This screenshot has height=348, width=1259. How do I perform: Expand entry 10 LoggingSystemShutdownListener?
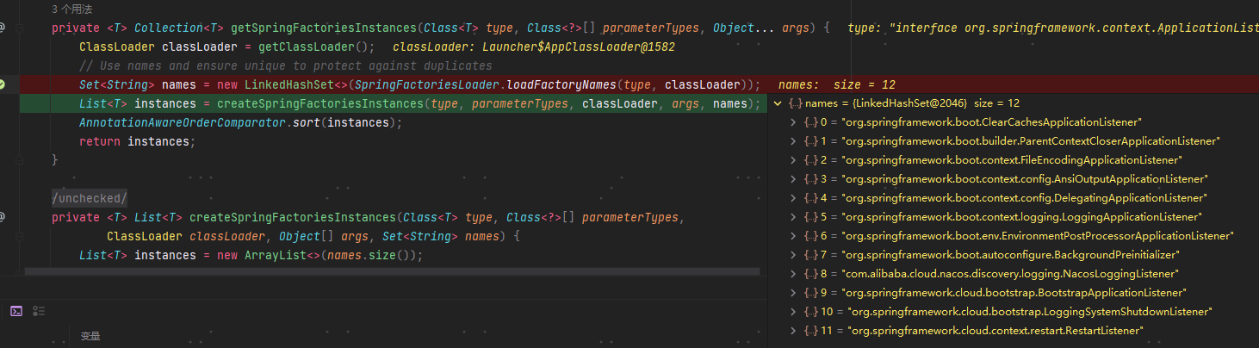(x=793, y=312)
